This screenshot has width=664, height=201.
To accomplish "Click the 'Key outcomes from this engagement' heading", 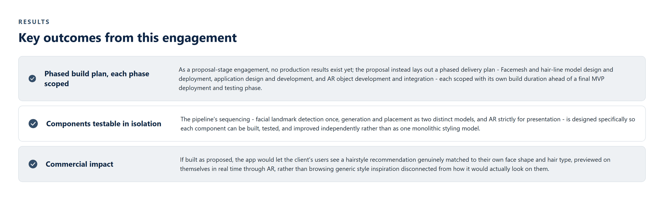I will [127, 38].
